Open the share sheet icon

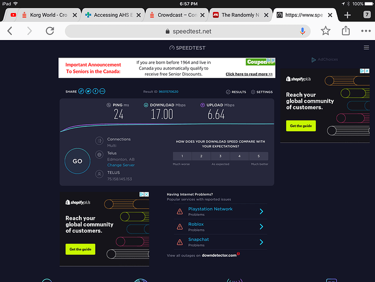(346, 30)
